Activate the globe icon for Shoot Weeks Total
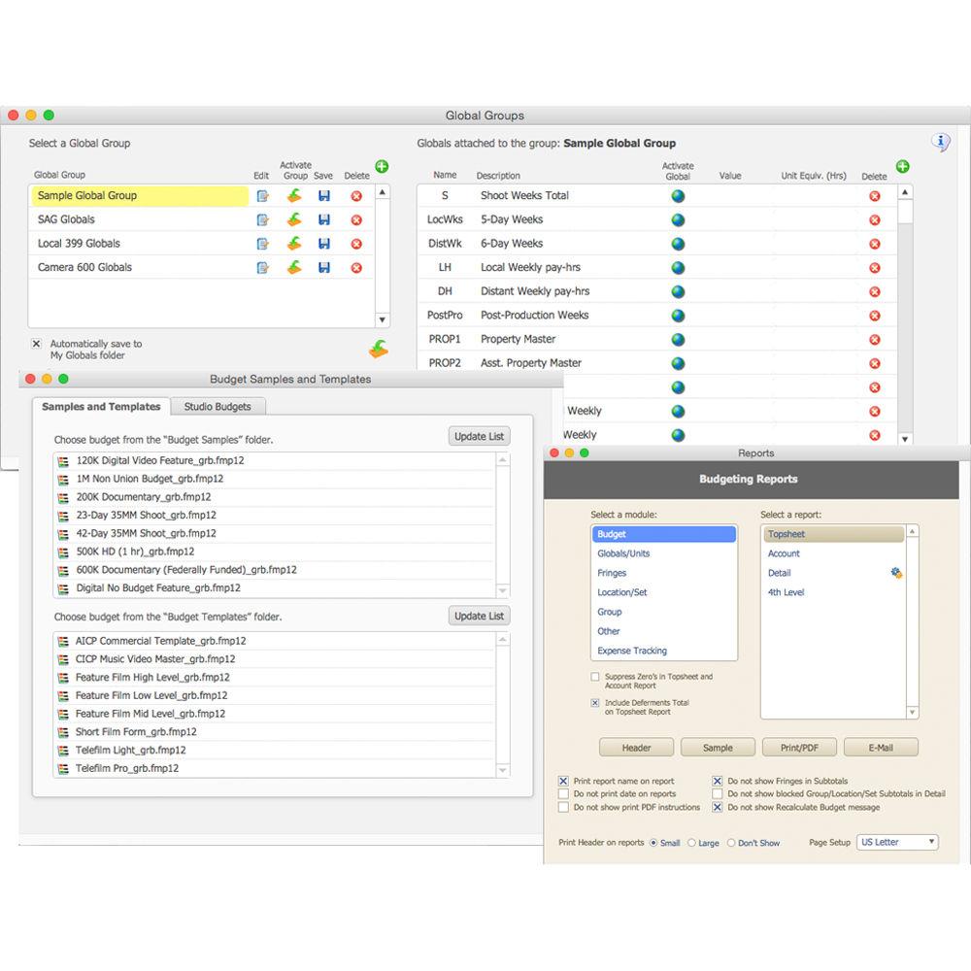Screen dimensions: 971x971 coord(677,195)
